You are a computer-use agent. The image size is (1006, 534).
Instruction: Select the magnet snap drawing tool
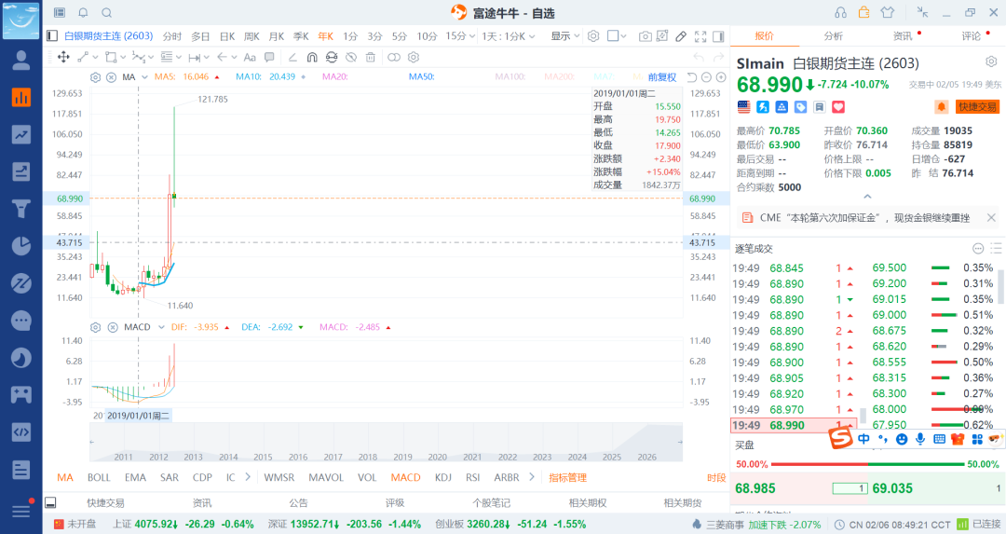point(312,57)
